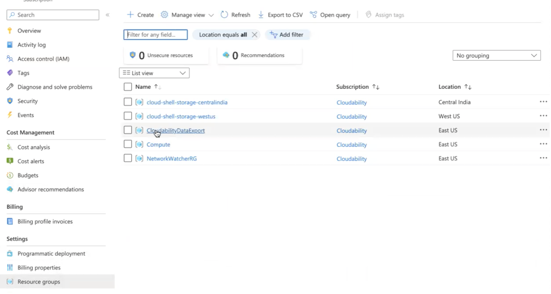This screenshot has height=294, width=551.
Task: Click the Billing properties icon
Action: coord(10,268)
